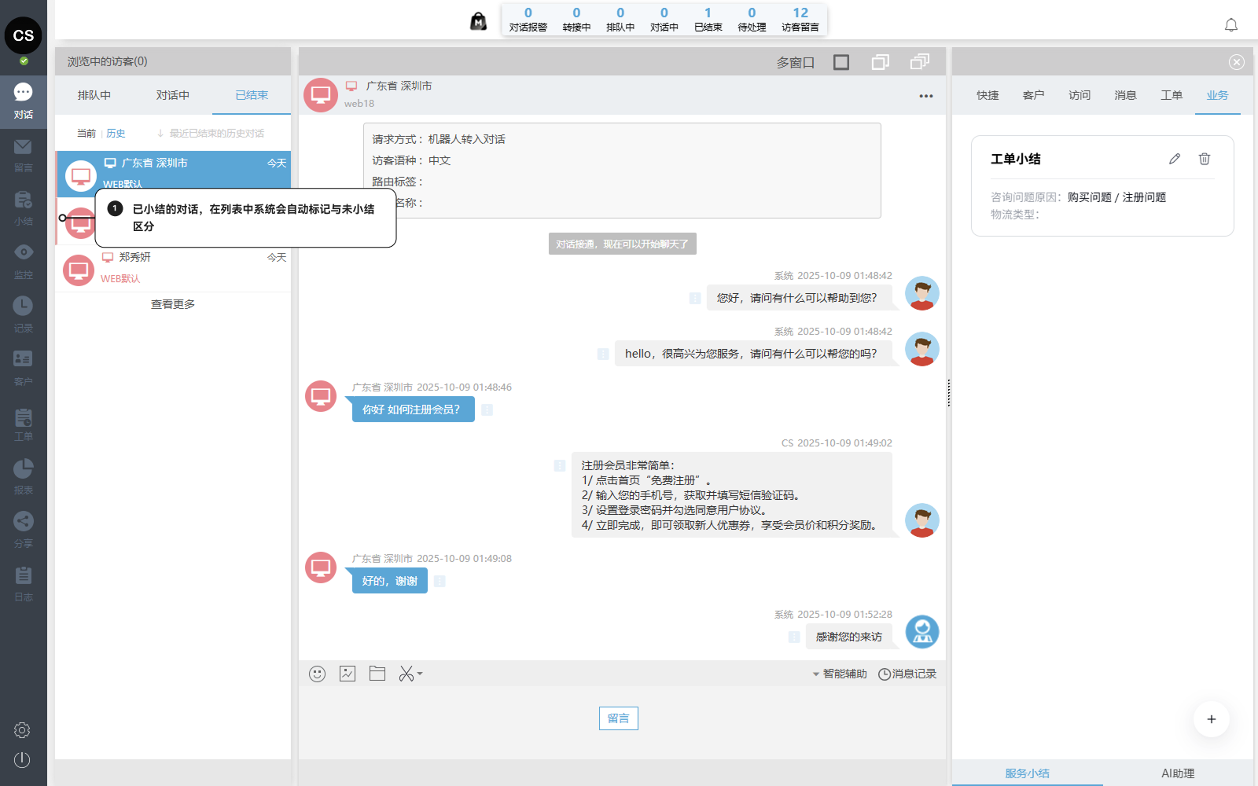Open the notification bell
The width and height of the screenshot is (1258, 786).
tap(1231, 25)
